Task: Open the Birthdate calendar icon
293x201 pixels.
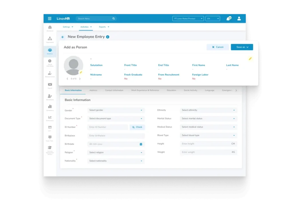Action: tap(141, 144)
